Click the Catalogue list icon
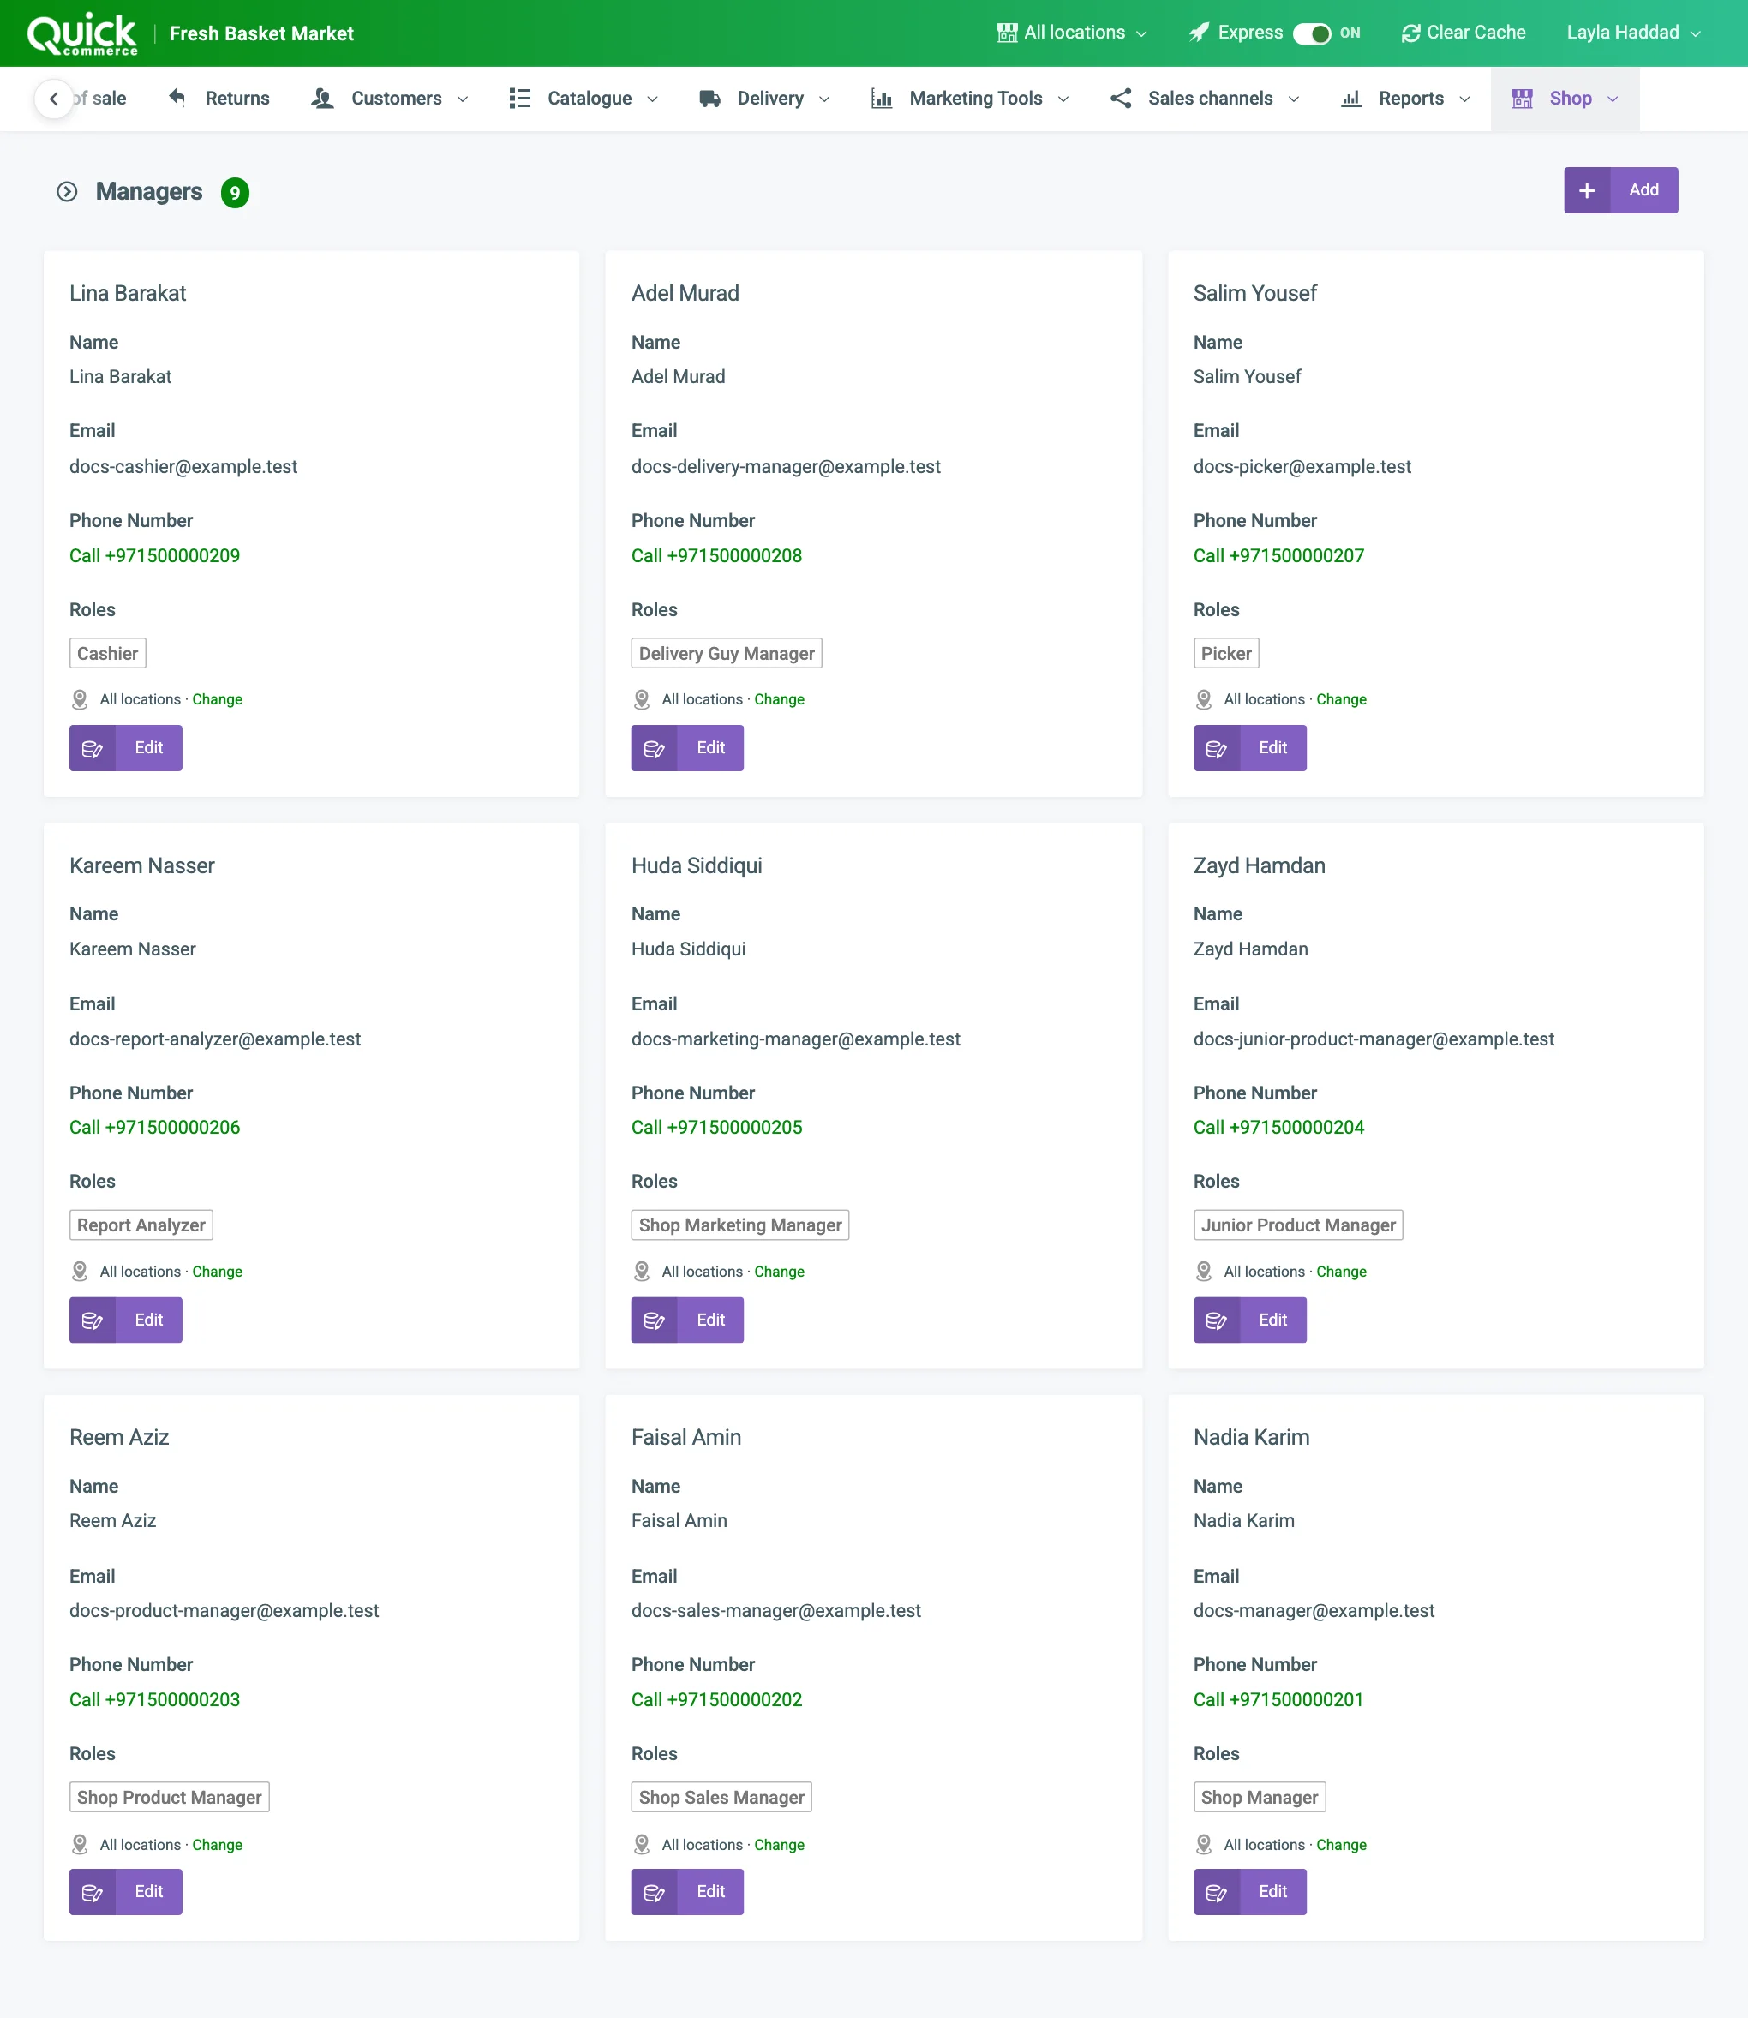 click(x=520, y=99)
